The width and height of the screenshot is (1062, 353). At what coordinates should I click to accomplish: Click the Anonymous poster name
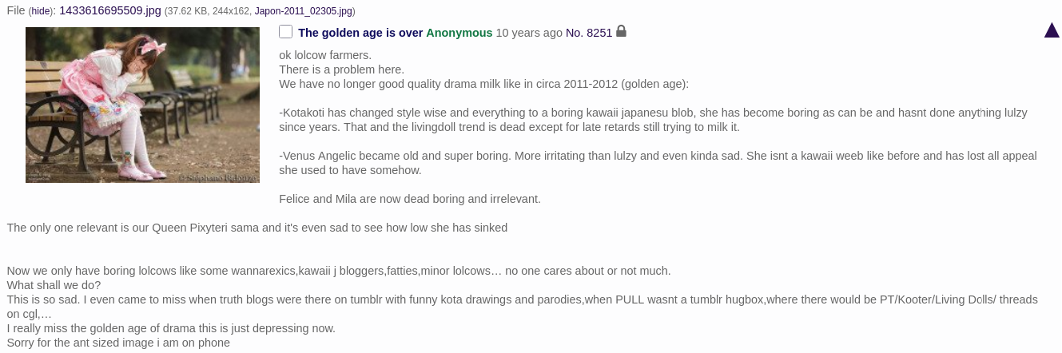[459, 33]
